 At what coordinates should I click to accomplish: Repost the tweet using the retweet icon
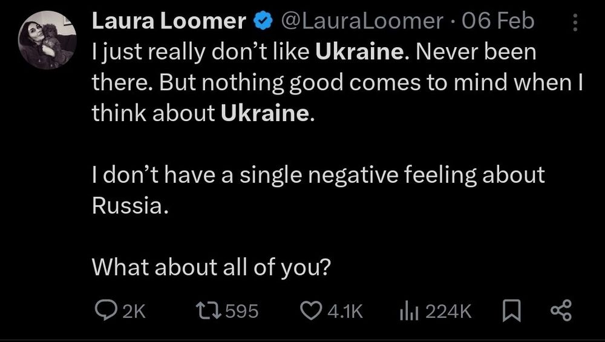[207, 311]
